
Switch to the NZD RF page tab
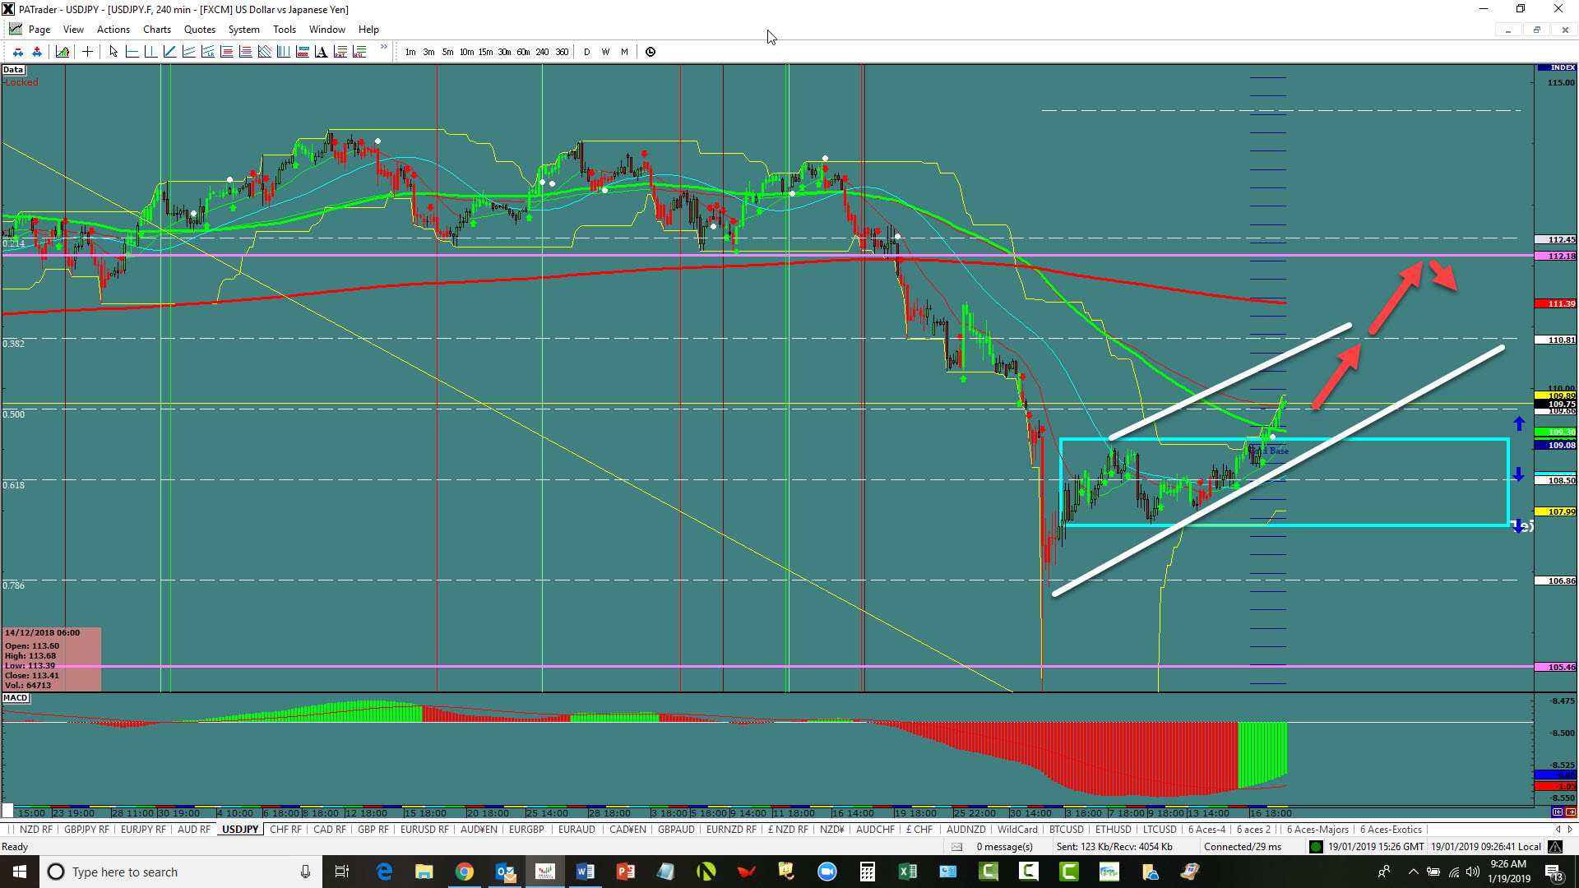[35, 830]
